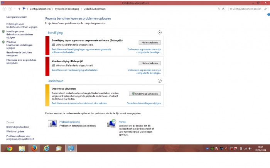Click the shield icon beside Windows SmartScreen

[x=3, y=42]
